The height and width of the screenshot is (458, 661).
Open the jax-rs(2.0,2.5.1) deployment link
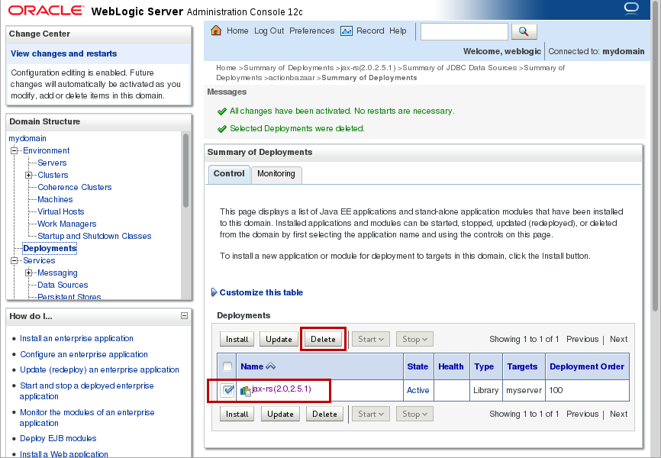pyautogui.click(x=282, y=389)
